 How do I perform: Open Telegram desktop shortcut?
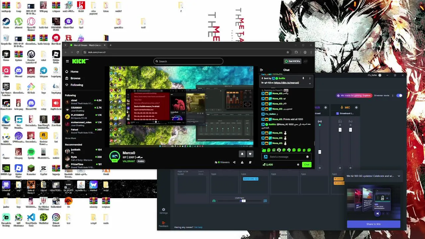(43, 72)
